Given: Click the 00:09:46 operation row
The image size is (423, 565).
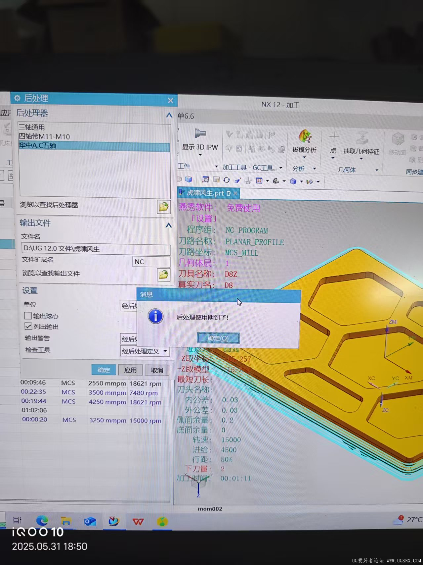Looking at the screenshot, I should tap(91, 383).
